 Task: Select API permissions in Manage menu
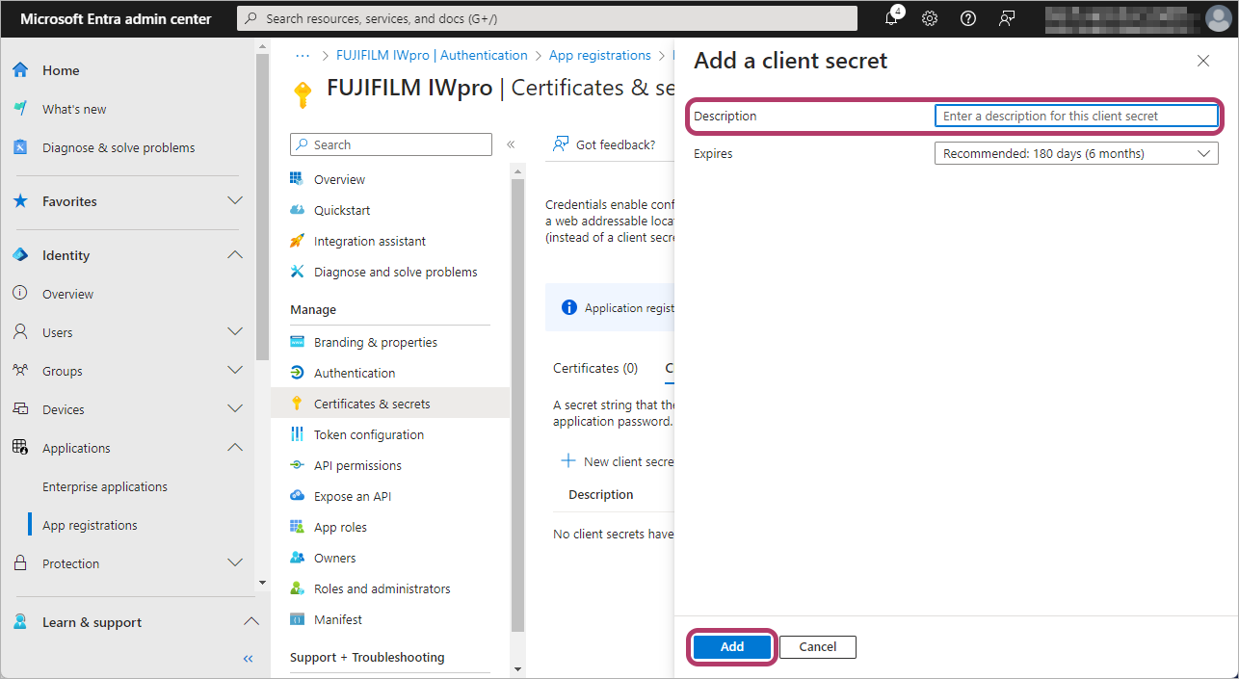tap(357, 465)
